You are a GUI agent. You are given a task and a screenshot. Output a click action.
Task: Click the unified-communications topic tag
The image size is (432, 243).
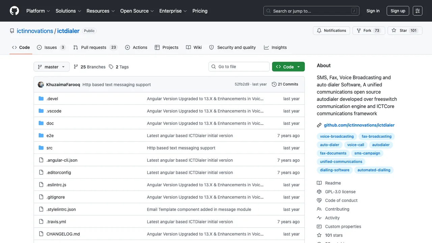tap(341, 162)
